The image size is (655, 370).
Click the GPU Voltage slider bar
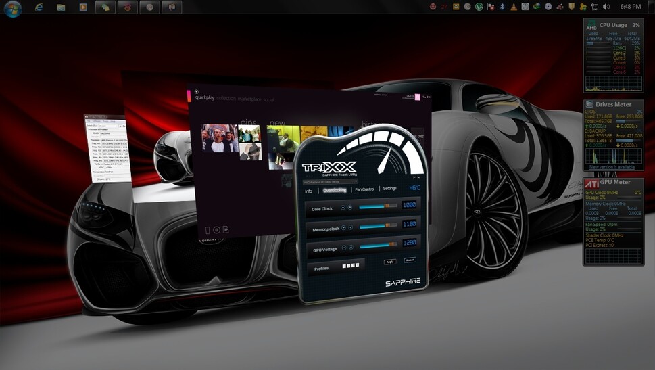pyautogui.click(x=379, y=245)
